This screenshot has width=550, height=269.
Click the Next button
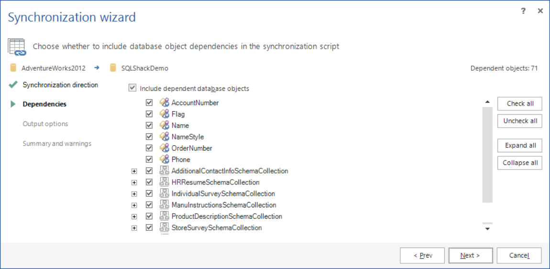(470, 256)
